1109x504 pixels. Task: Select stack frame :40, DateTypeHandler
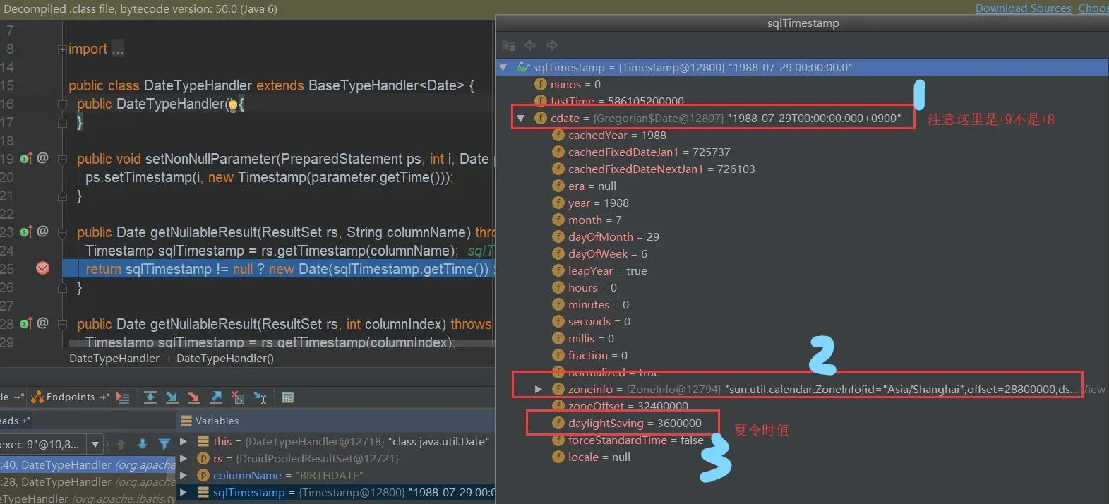[x=88, y=464]
